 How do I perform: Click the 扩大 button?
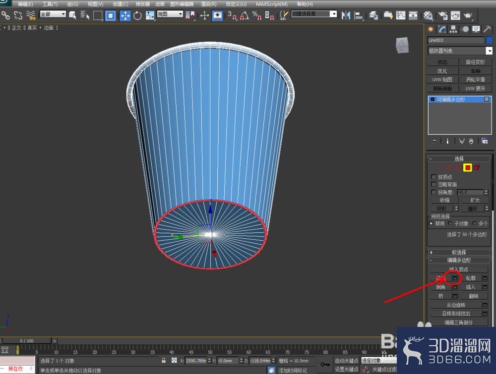tap(475, 200)
